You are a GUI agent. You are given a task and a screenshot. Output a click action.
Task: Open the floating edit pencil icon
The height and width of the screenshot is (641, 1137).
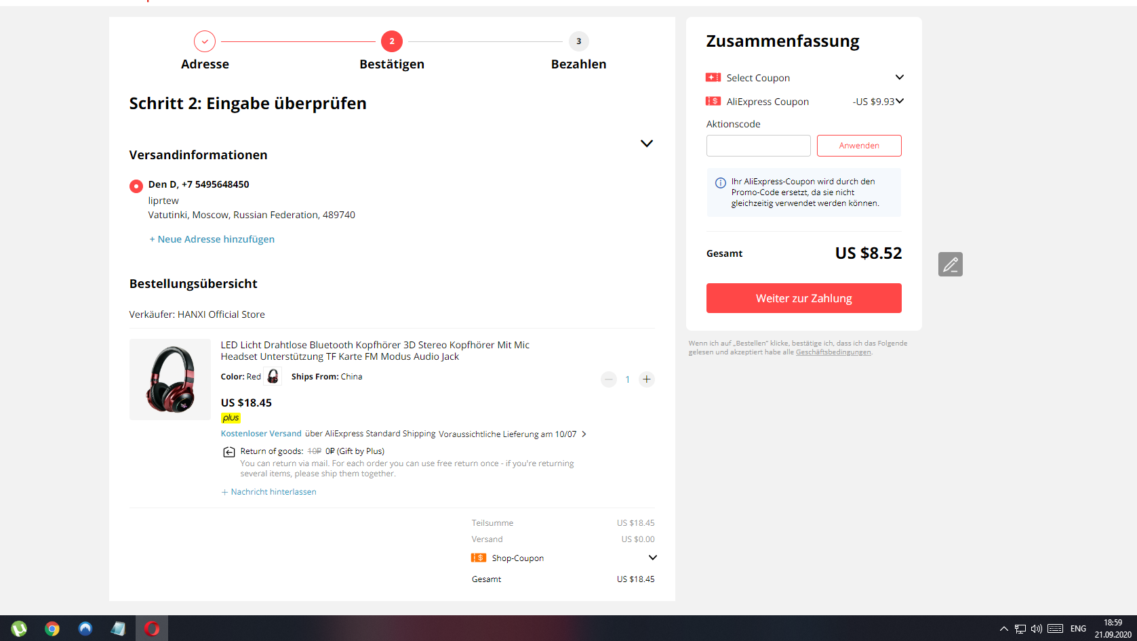tap(950, 264)
